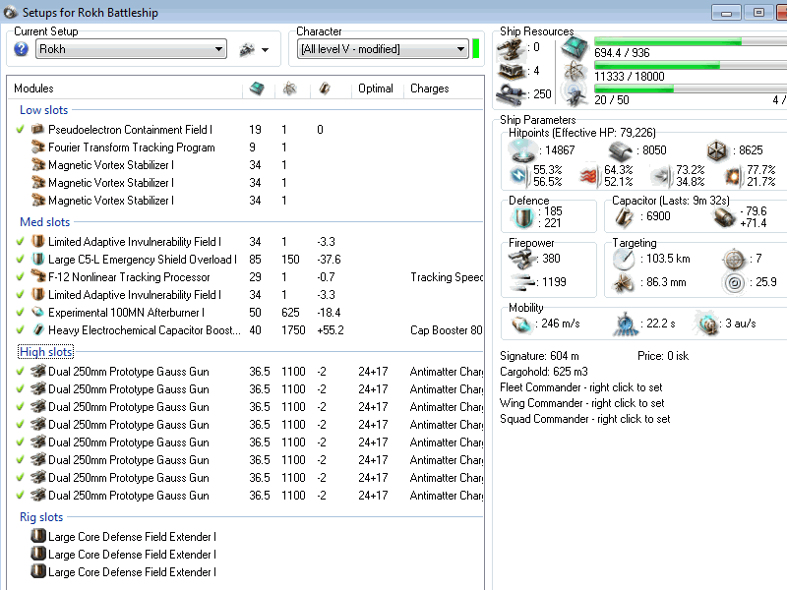Viewport: 787px width, 590px height.
Task: Click the calibration icon showing 250
Action: click(x=511, y=94)
